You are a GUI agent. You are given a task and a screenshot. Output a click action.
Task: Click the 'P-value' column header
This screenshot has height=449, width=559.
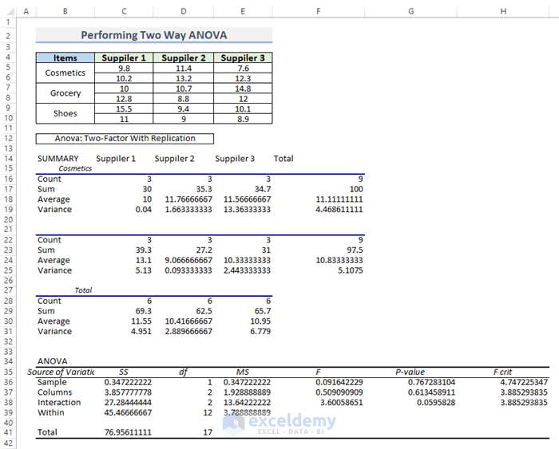click(x=410, y=372)
